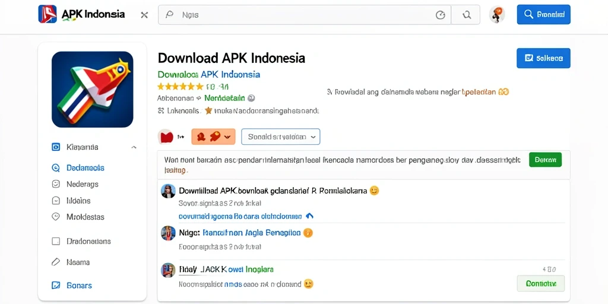
Task: Click the orange emoji after Benegiiea
Action: 308,233
